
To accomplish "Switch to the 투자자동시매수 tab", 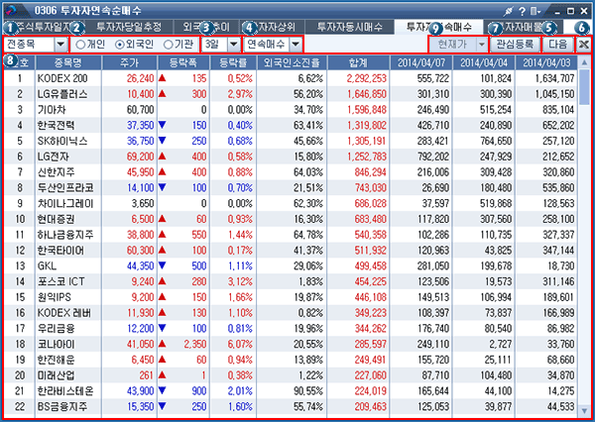I will (x=350, y=27).
